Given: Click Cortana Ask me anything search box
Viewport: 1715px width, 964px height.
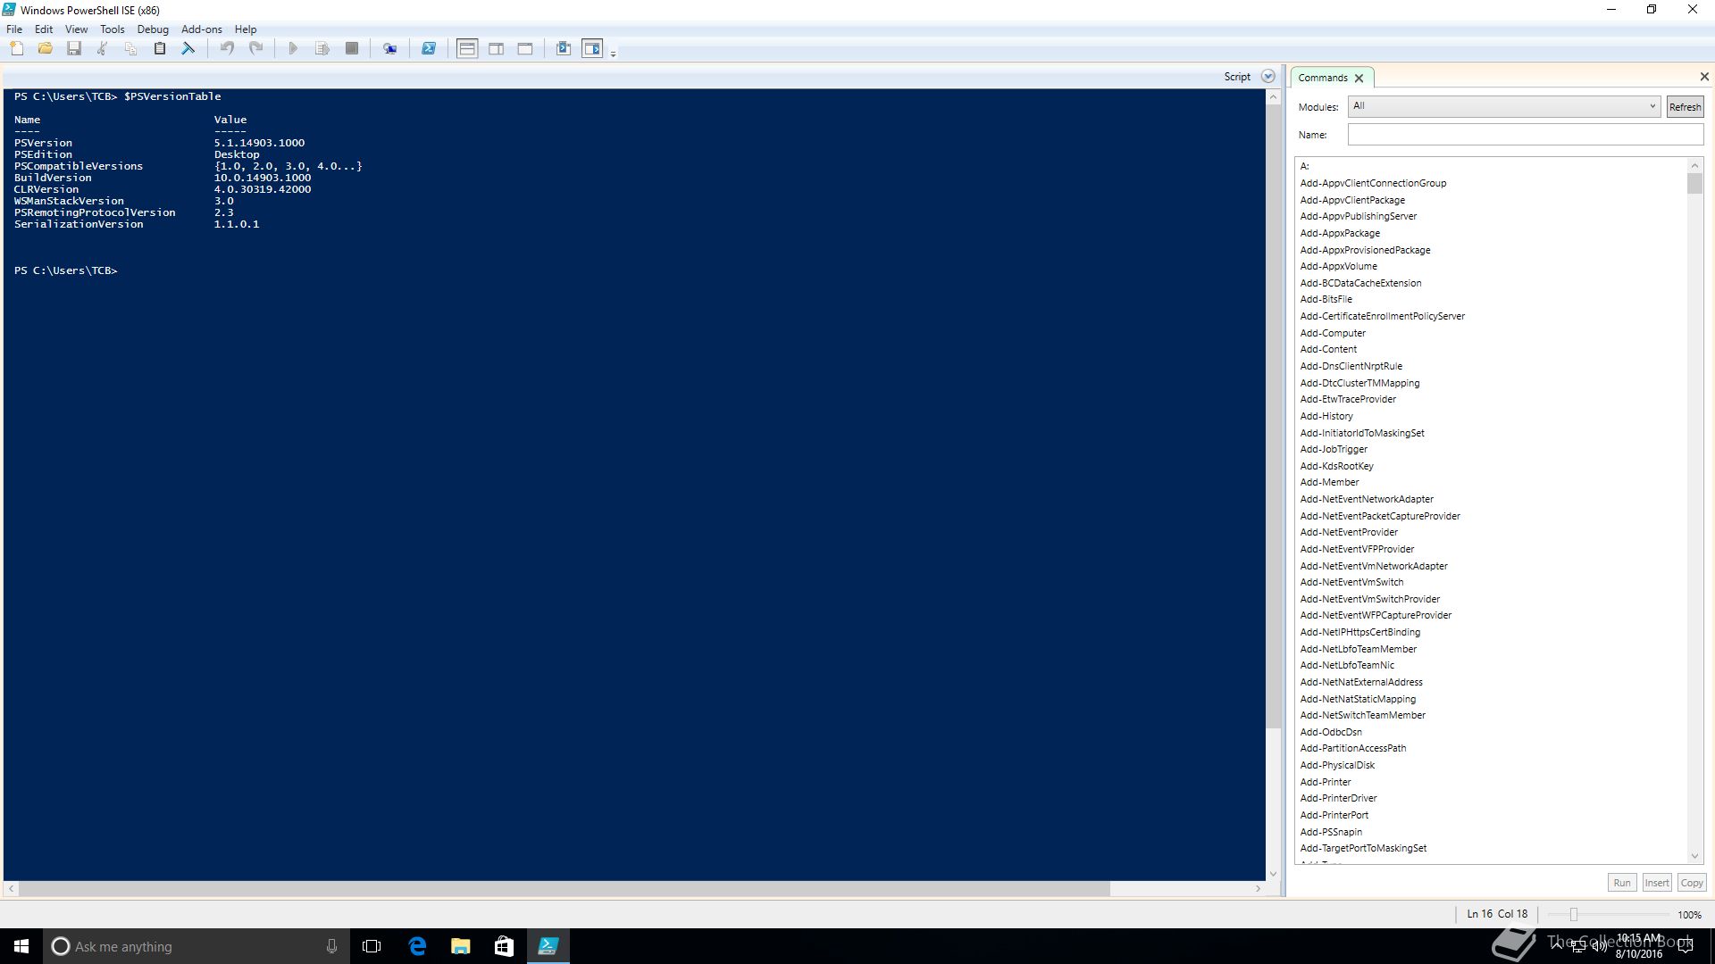Looking at the screenshot, I should (x=197, y=946).
